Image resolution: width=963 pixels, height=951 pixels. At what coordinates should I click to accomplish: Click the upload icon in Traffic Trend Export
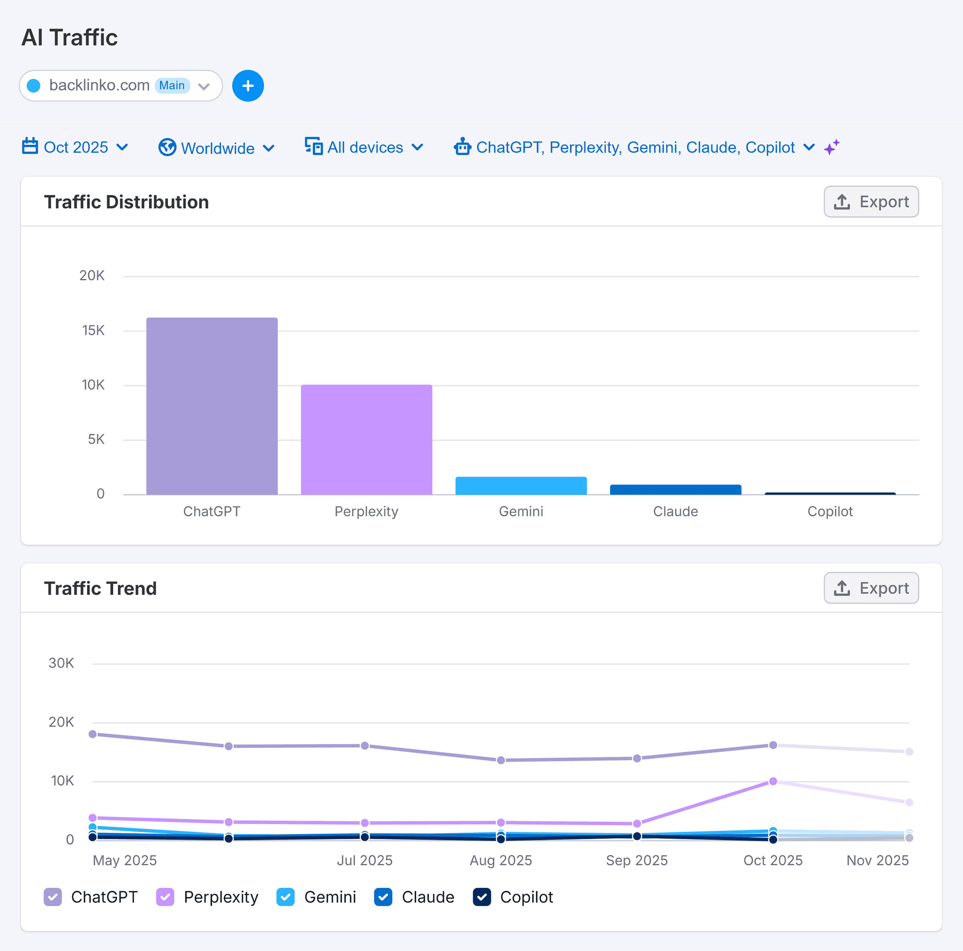[x=843, y=588]
